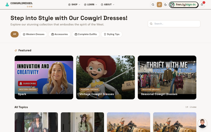Open the chat assistant avatar
The height and width of the screenshot is (132, 211).
[x=202, y=123]
